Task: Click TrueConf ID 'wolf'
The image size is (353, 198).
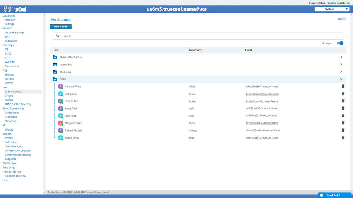Action: pyautogui.click(x=191, y=109)
